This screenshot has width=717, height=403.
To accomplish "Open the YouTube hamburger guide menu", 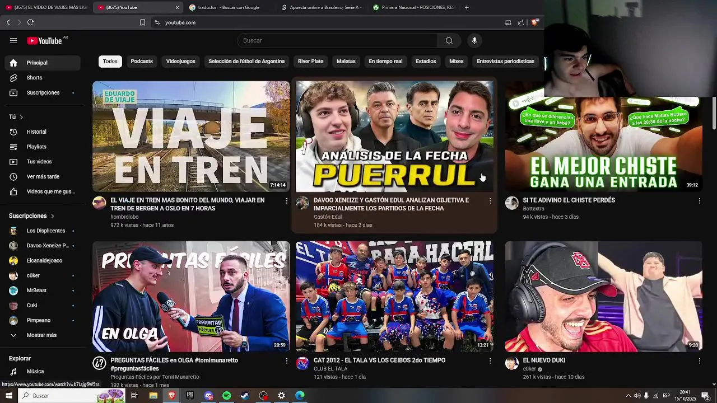I will click(x=13, y=41).
